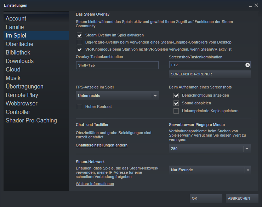Enable Big-Picture-Overlay checkbox
The height and width of the screenshot is (207, 262).
tap(79, 42)
